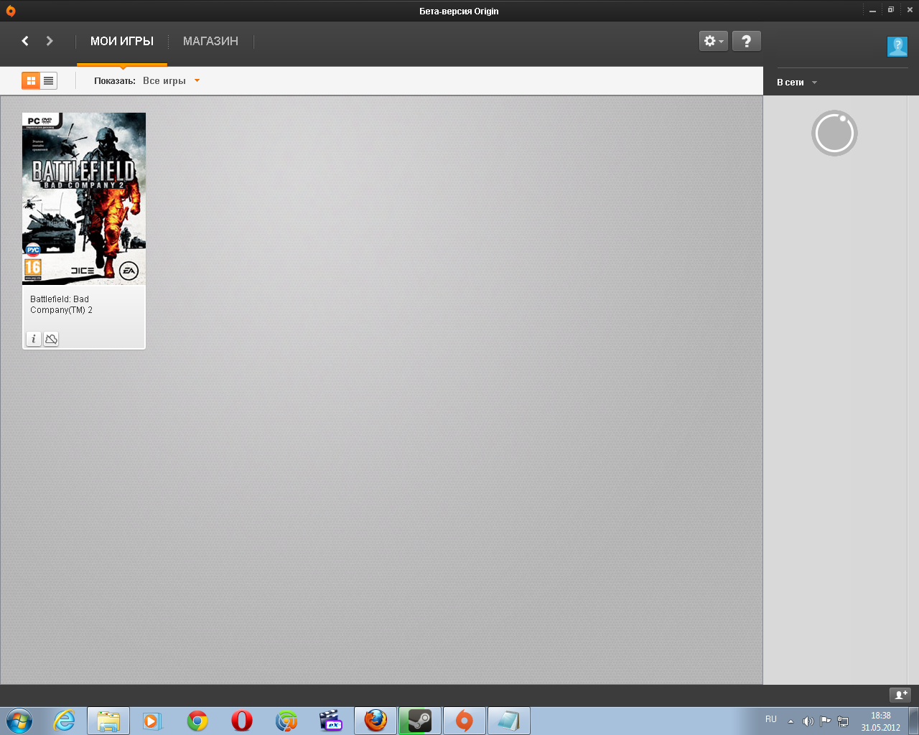919x735 pixels.
Task: Open Battlefield game info icon
Action: point(34,339)
